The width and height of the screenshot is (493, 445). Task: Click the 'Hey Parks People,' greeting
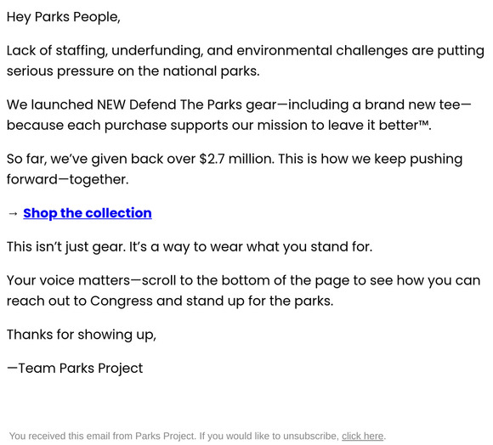click(x=64, y=17)
